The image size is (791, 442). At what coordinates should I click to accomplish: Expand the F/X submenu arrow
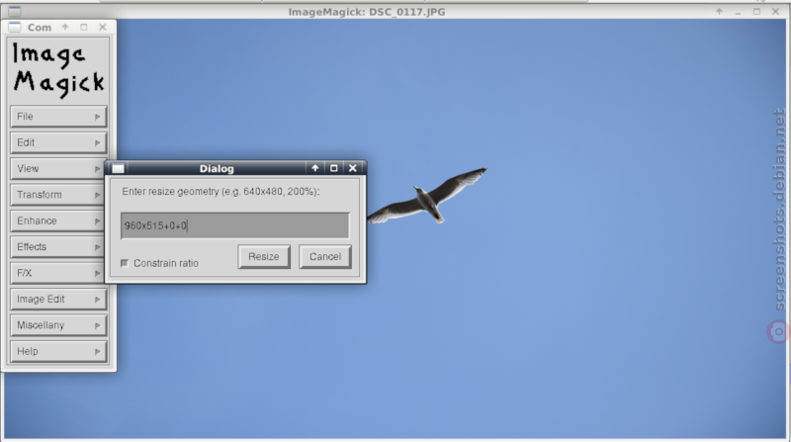pos(97,274)
